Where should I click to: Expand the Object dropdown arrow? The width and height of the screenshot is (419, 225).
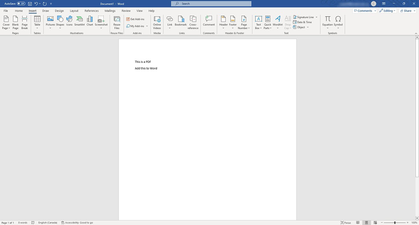pos(308,27)
